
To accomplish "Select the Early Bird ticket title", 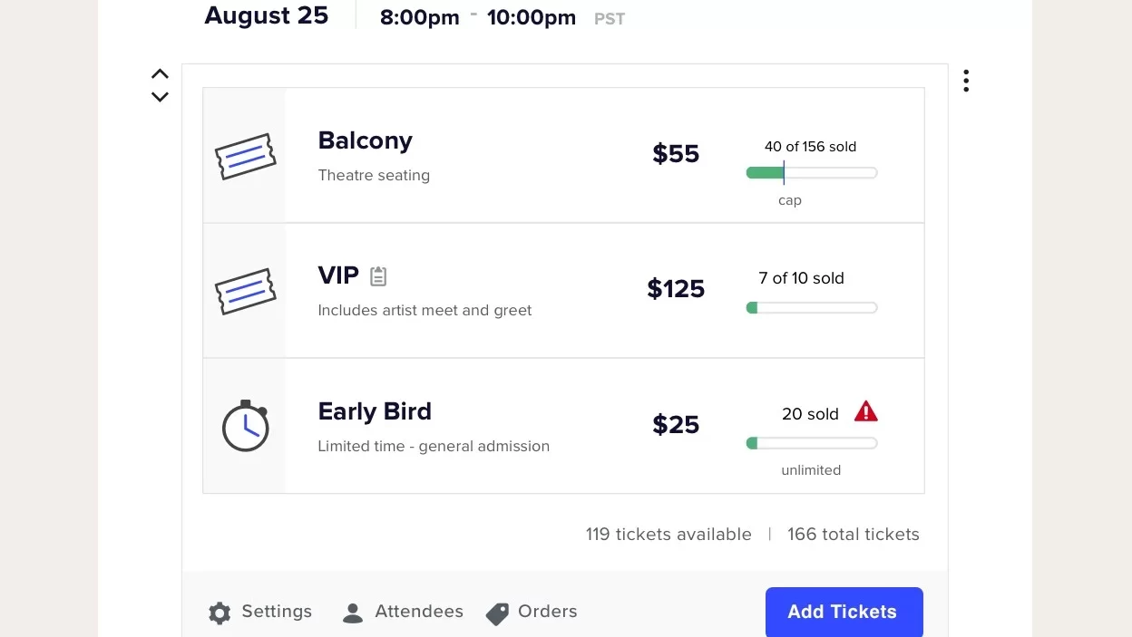I will [x=375, y=411].
